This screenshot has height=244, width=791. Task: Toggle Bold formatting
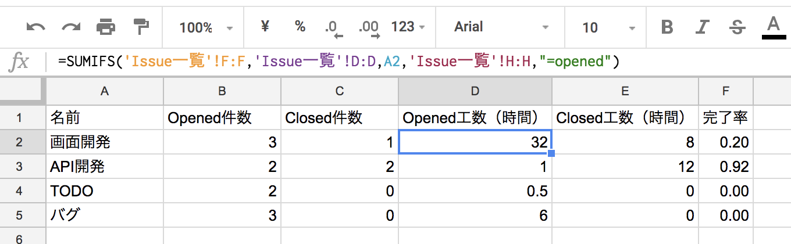[x=667, y=27]
